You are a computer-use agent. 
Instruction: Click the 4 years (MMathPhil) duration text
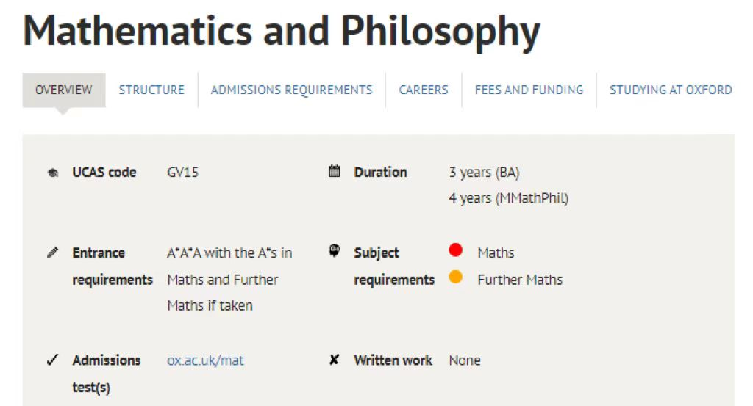[x=508, y=198]
